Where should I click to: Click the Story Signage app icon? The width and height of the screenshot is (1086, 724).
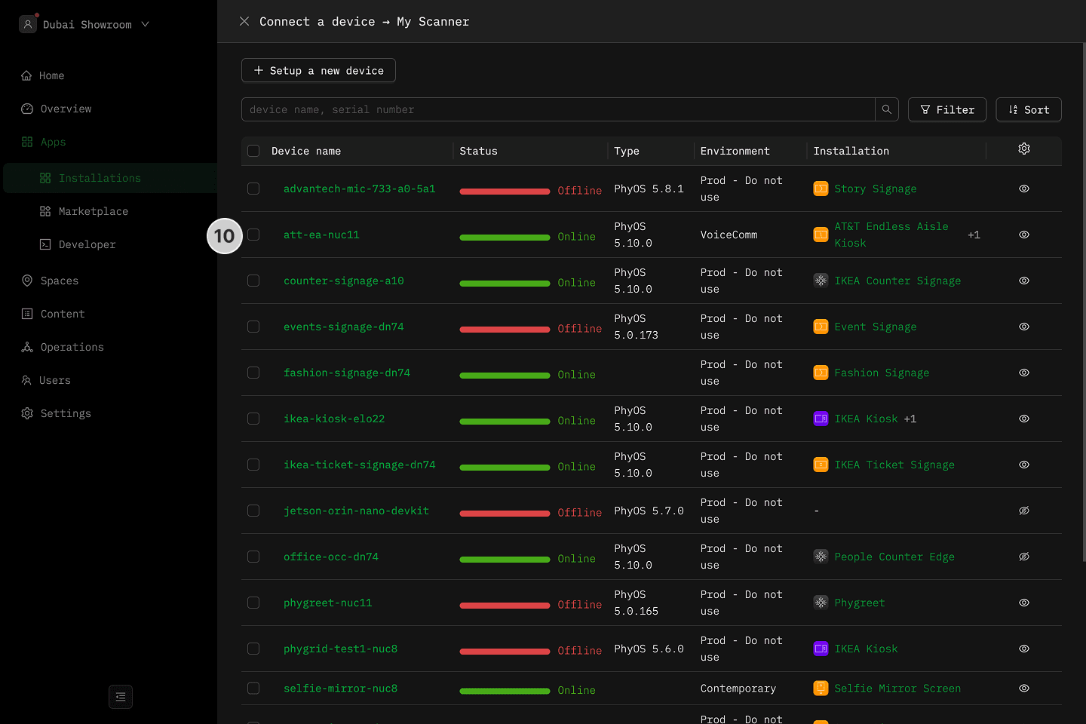pos(821,189)
